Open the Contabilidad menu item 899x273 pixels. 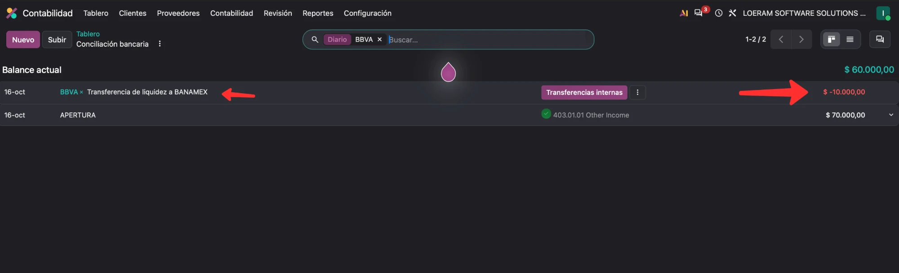click(x=231, y=13)
